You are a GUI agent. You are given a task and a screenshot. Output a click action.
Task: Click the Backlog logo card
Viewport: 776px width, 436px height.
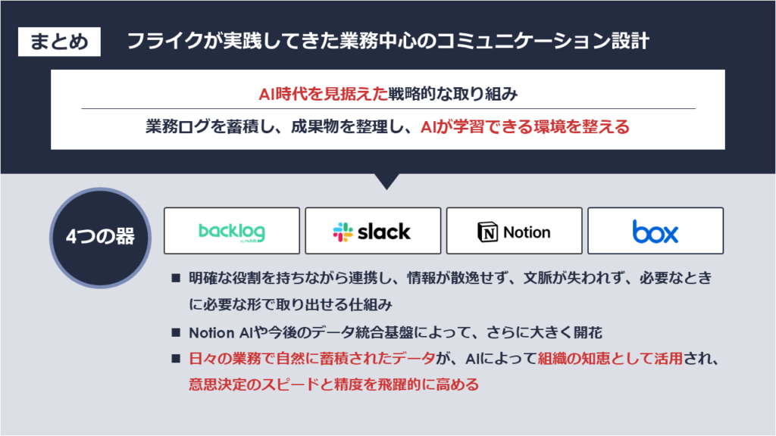[232, 231]
